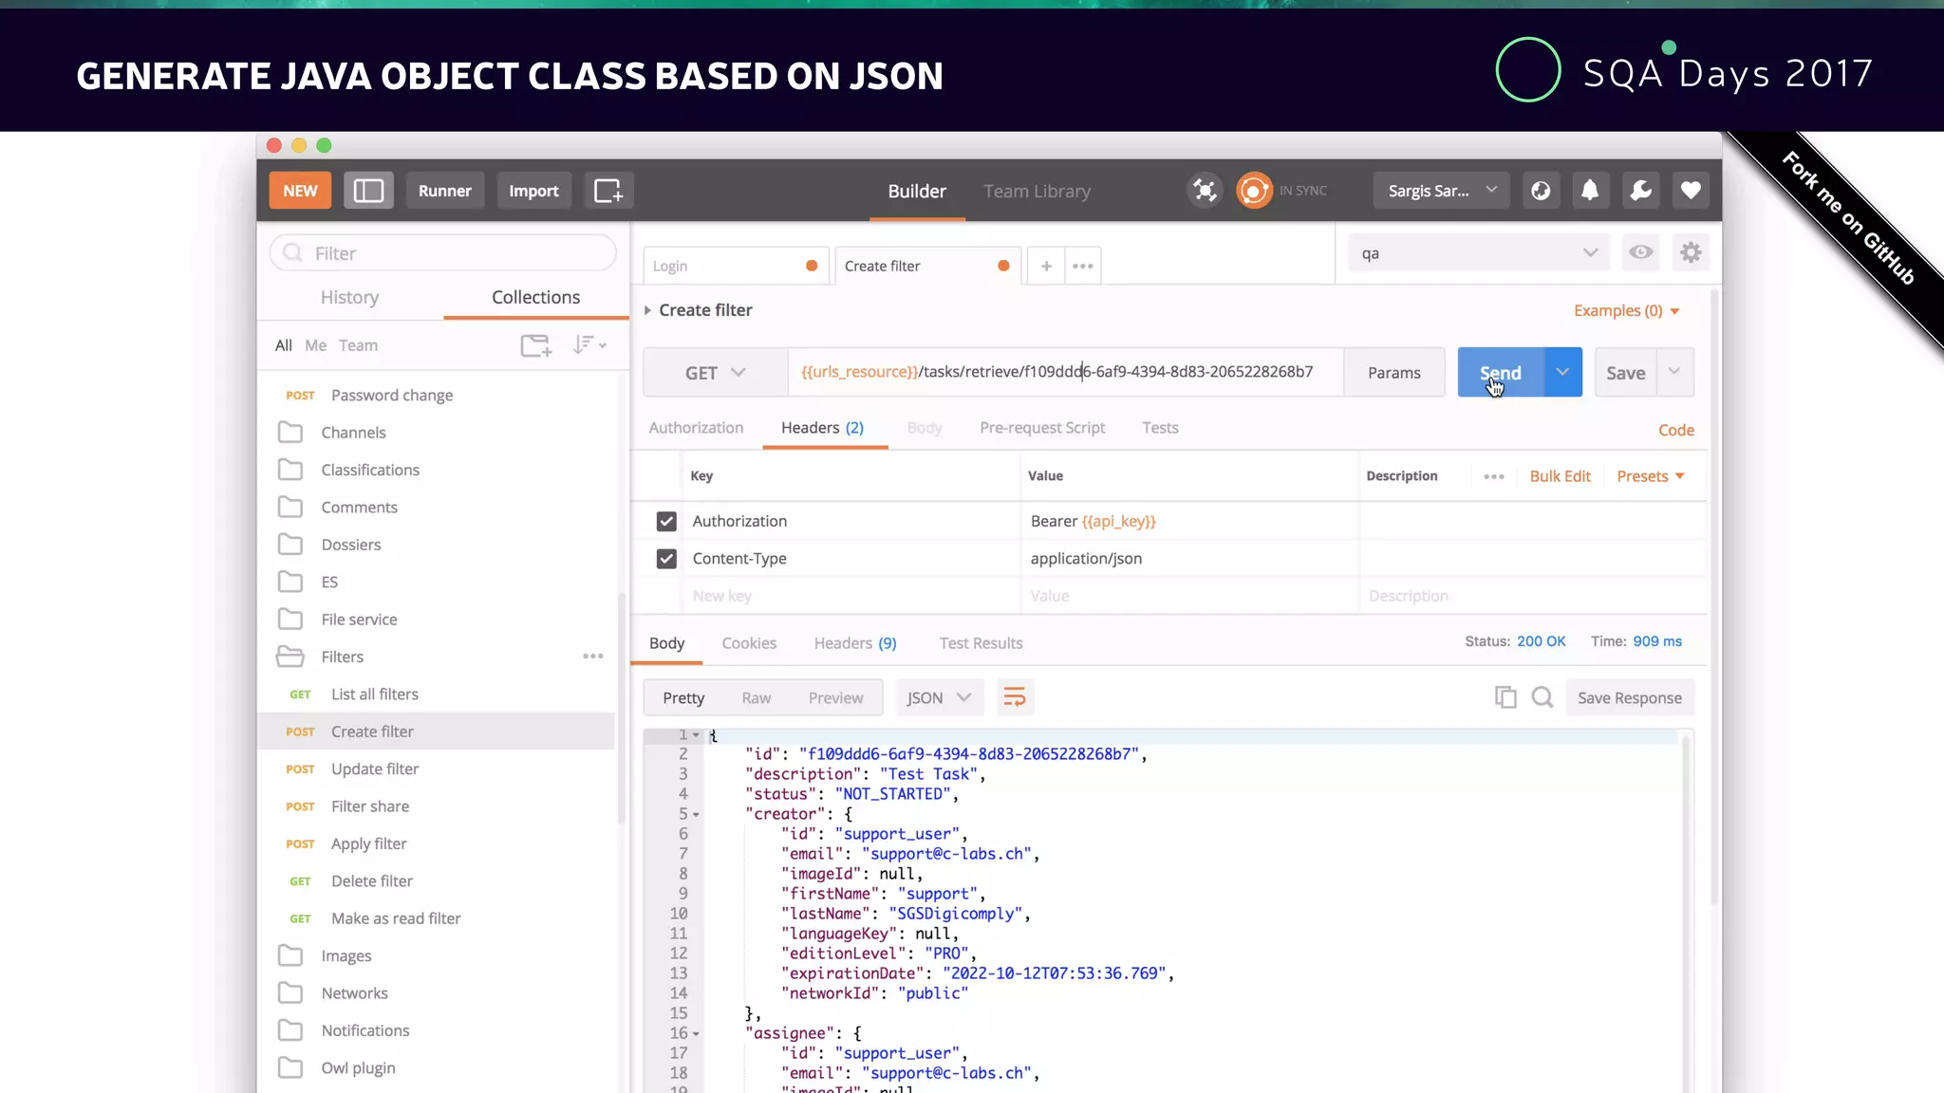The width and height of the screenshot is (1944, 1093).
Task: Click the request URL field
Action: [1065, 372]
